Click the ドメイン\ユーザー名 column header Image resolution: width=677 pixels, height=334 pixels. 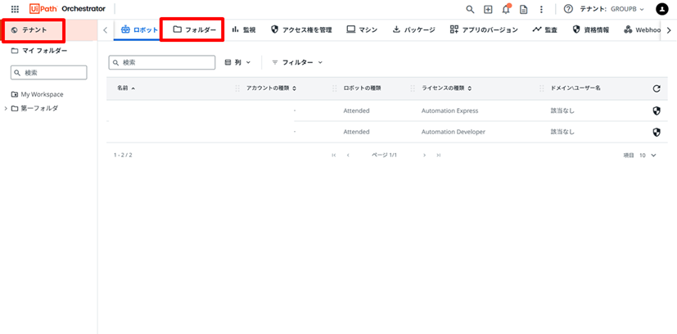point(575,88)
